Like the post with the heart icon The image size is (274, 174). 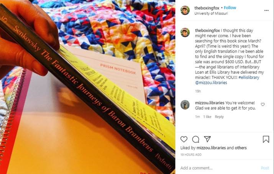[x=184, y=139]
